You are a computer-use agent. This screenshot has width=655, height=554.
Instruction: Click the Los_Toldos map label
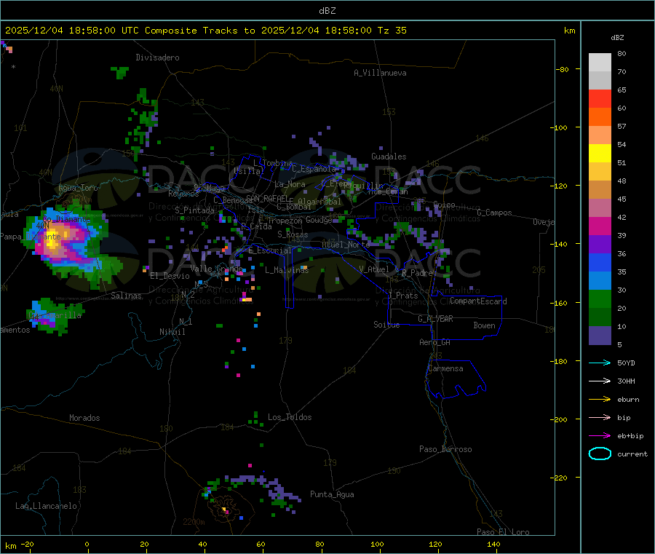tap(290, 417)
